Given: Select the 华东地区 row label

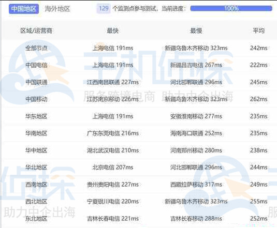Looking at the screenshot, I should (36, 116).
